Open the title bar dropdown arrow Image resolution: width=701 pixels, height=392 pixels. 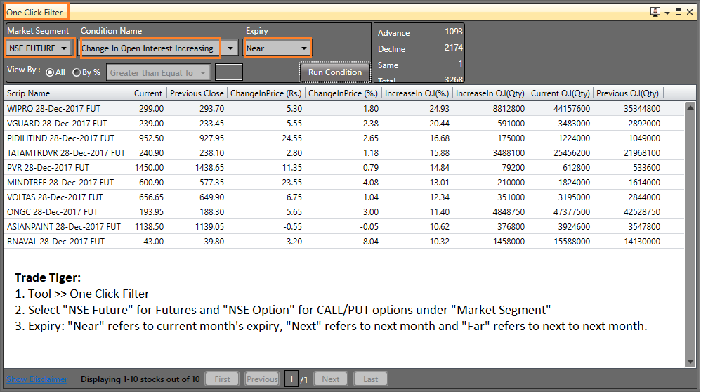667,13
